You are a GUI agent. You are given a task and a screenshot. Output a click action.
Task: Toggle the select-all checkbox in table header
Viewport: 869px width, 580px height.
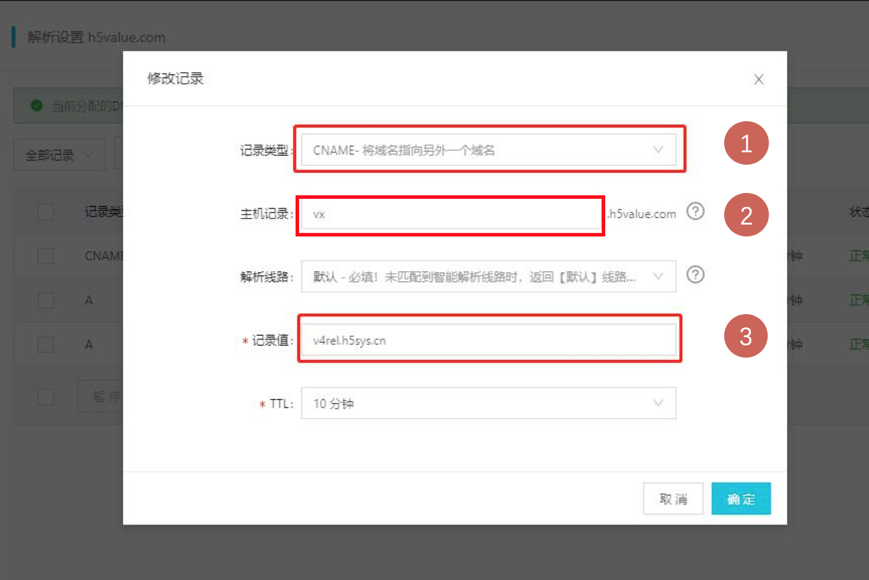[x=46, y=212]
